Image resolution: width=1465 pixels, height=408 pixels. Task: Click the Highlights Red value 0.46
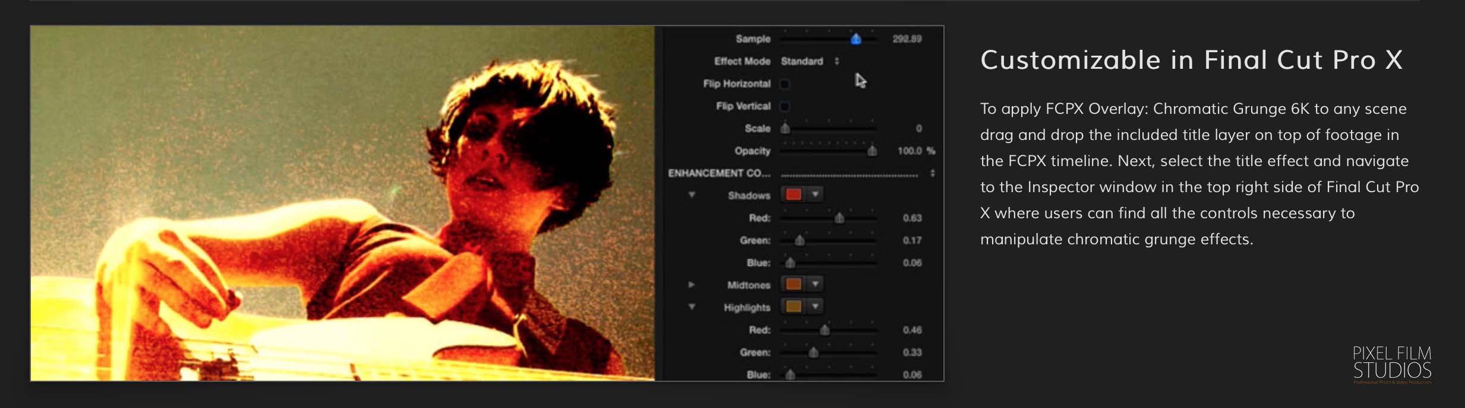pyautogui.click(x=912, y=330)
